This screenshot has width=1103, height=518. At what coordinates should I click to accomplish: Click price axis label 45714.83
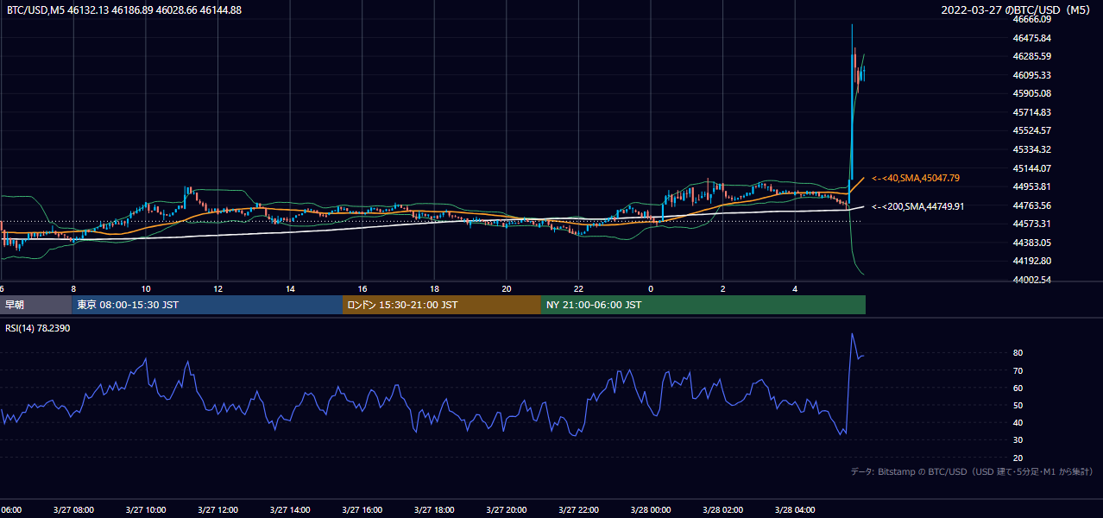pos(1032,112)
